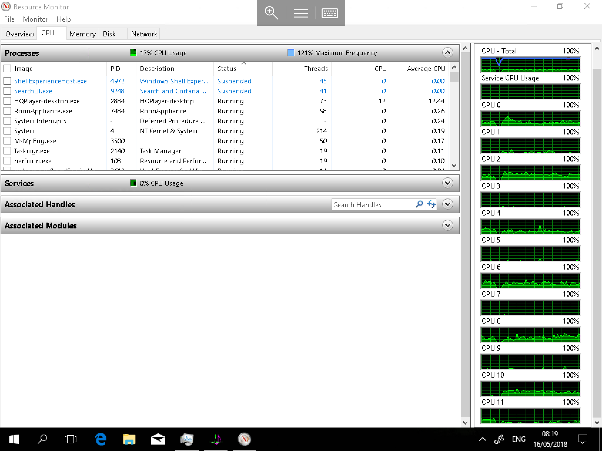This screenshot has height=451, width=602.
Task: Click the Search Handles input field
Action: (x=373, y=204)
